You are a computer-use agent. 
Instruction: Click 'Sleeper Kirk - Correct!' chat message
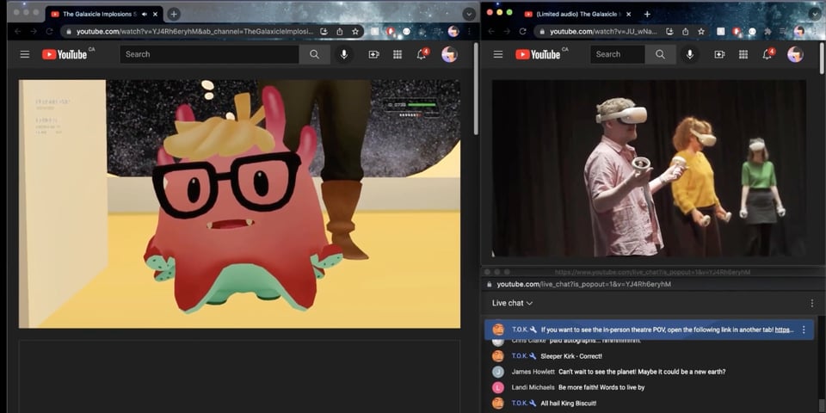tap(571, 356)
